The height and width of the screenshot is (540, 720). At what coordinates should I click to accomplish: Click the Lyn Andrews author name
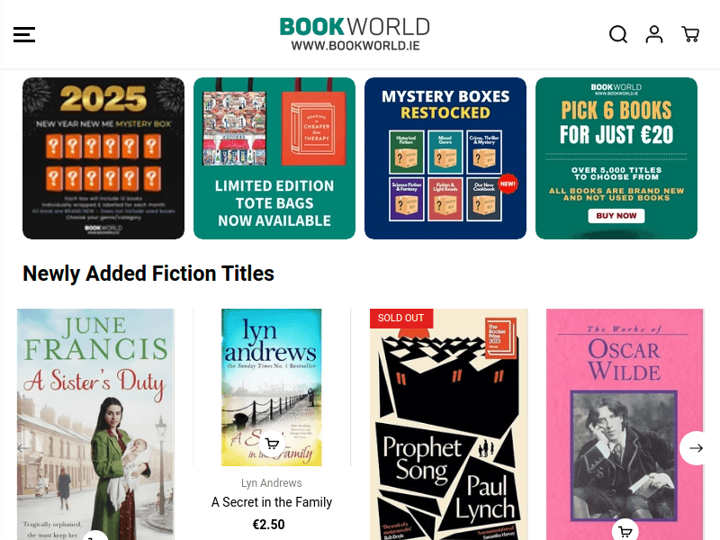point(272,483)
